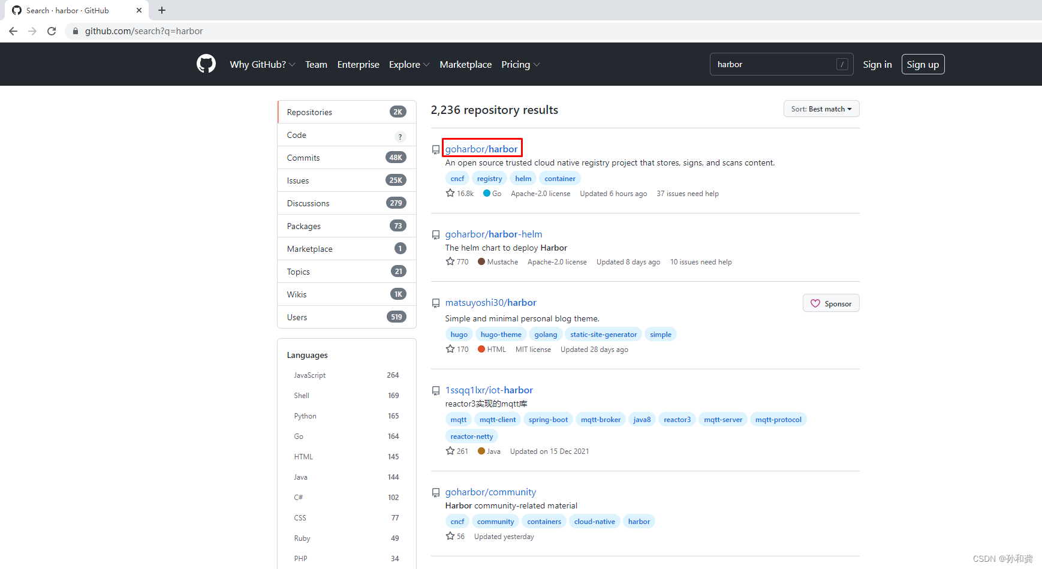Open the Team page
Image resolution: width=1042 pixels, height=569 pixels.
click(x=316, y=64)
